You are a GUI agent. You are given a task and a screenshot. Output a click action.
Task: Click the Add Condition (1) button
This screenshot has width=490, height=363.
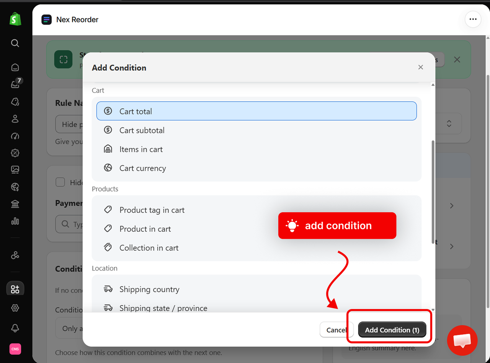pyautogui.click(x=392, y=330)
